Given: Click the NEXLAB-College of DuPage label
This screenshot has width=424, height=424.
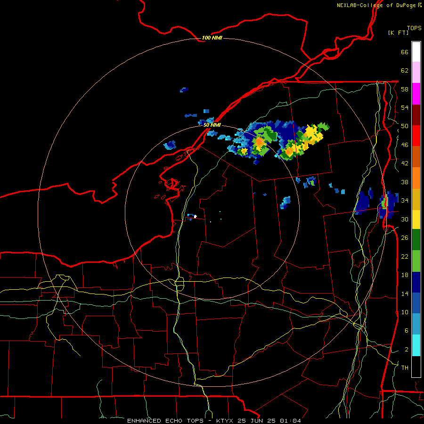Looking at the screenshot, I should [379, 5].
